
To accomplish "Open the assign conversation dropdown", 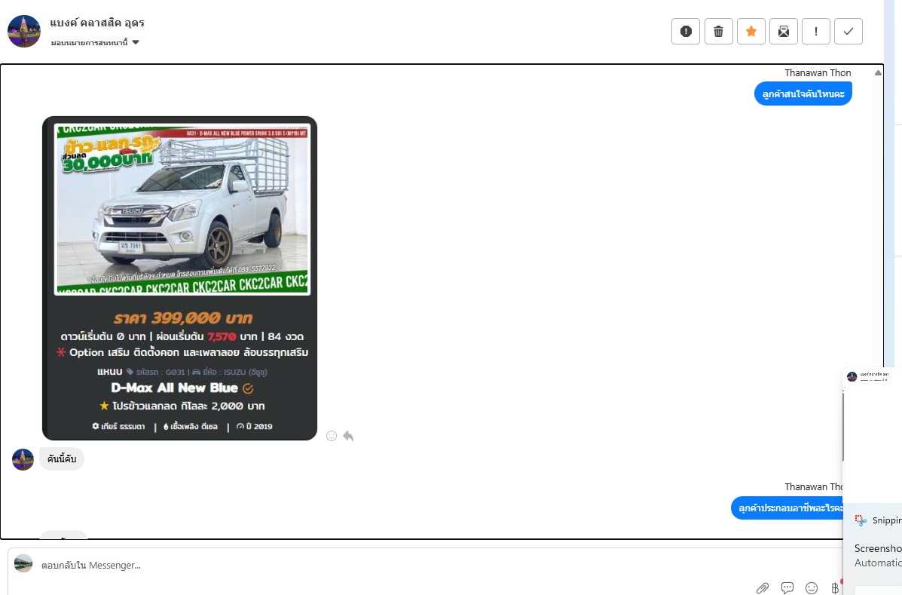I will point(95,42).
